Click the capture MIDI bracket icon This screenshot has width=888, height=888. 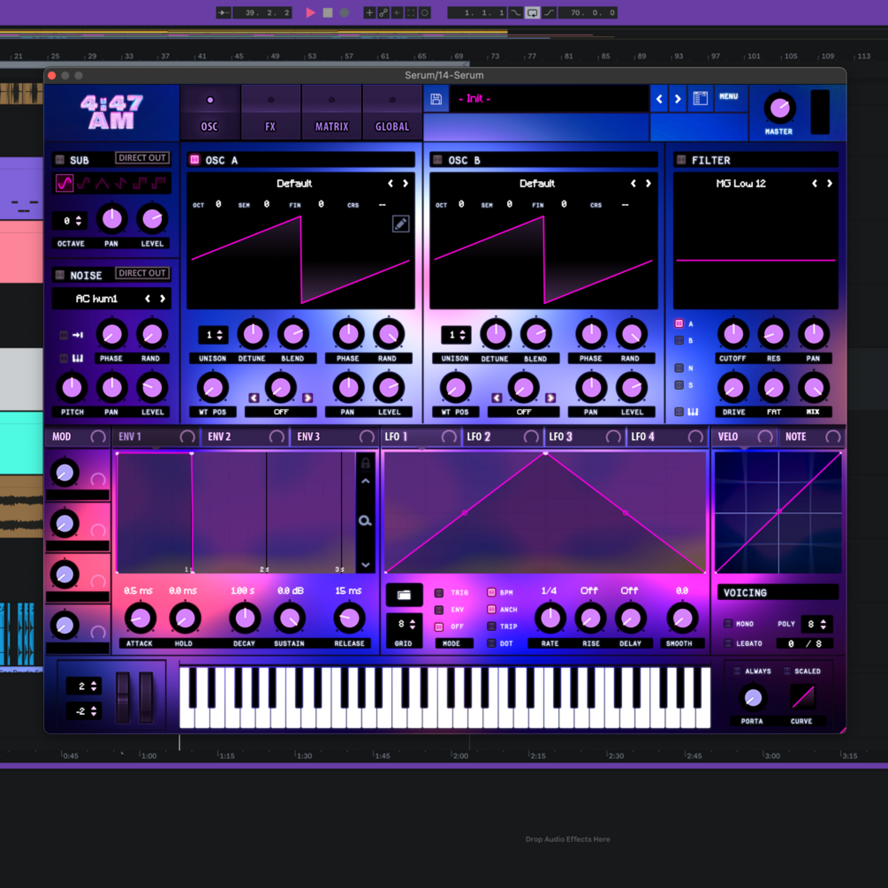click(411, 12)
